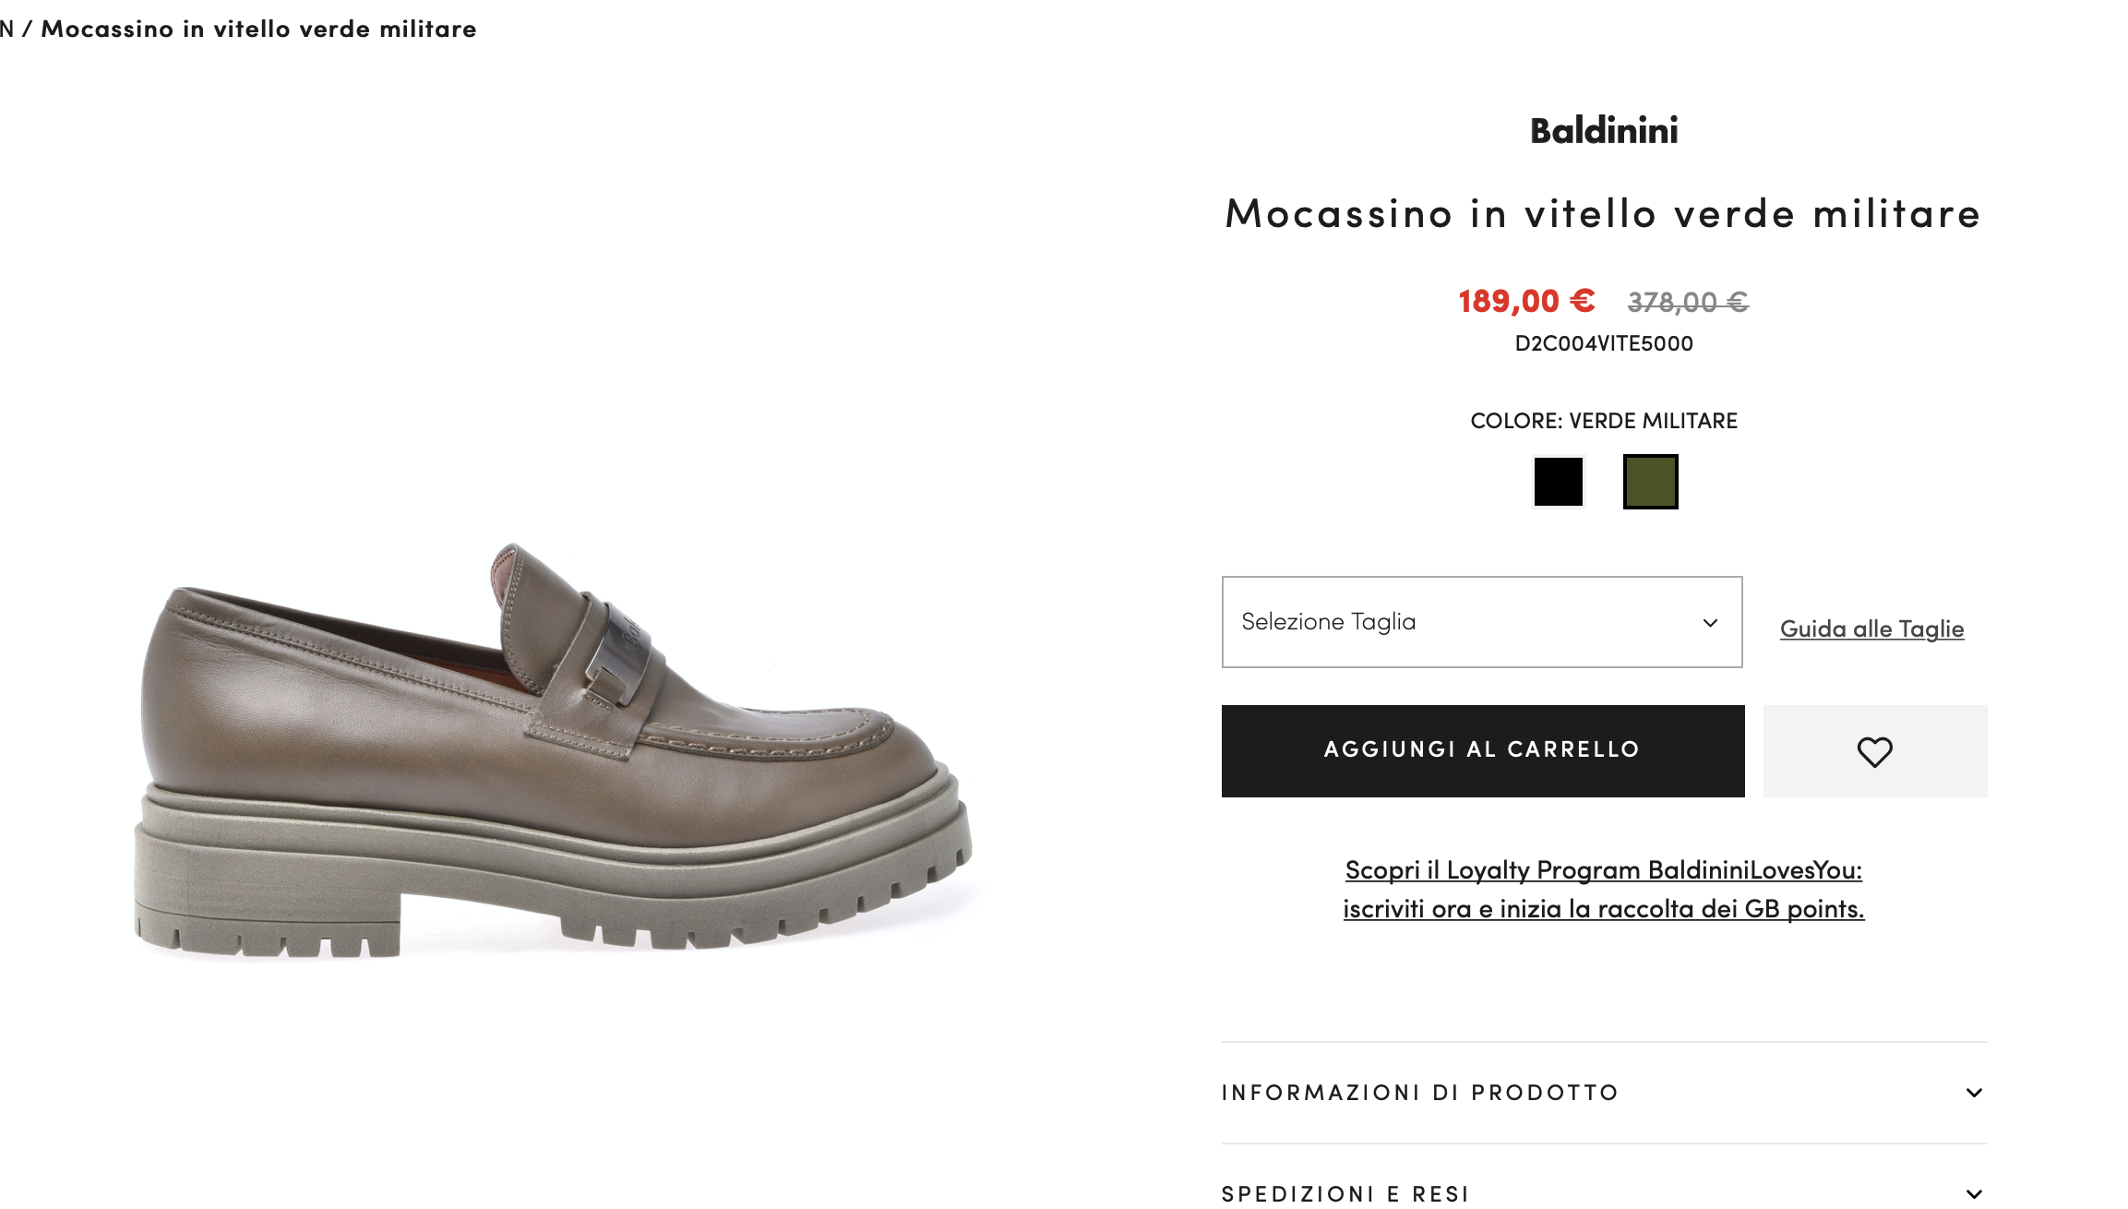Click the loafer product image

pos(554,749)
